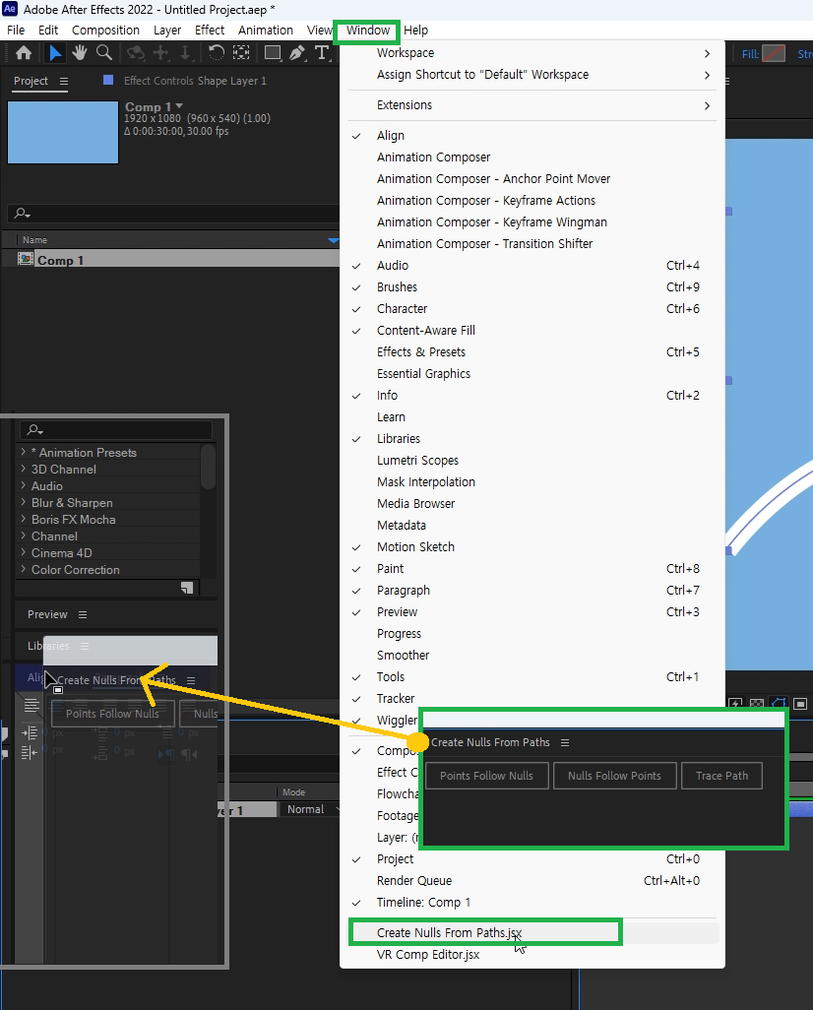813x1010 pixels.
Task: Click the left-align paragraph icon
Action: (x=31, y=705)
